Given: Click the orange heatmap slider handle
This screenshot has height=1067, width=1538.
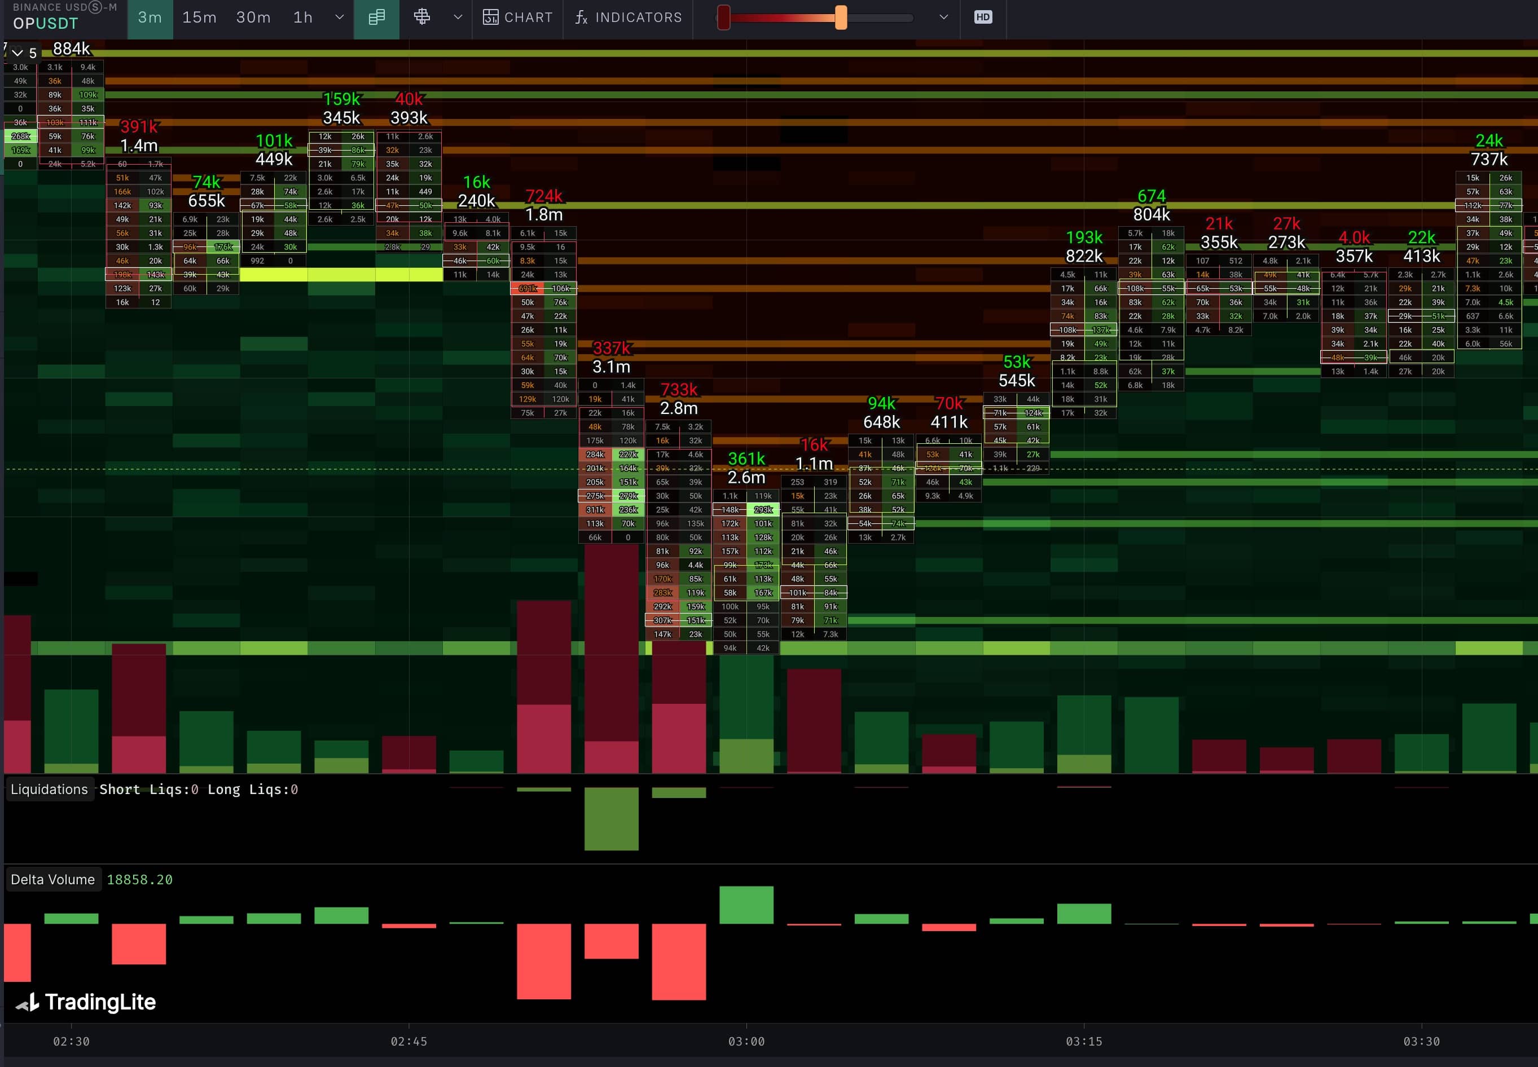Looking at the screenshot, I should tap(841, 17).
